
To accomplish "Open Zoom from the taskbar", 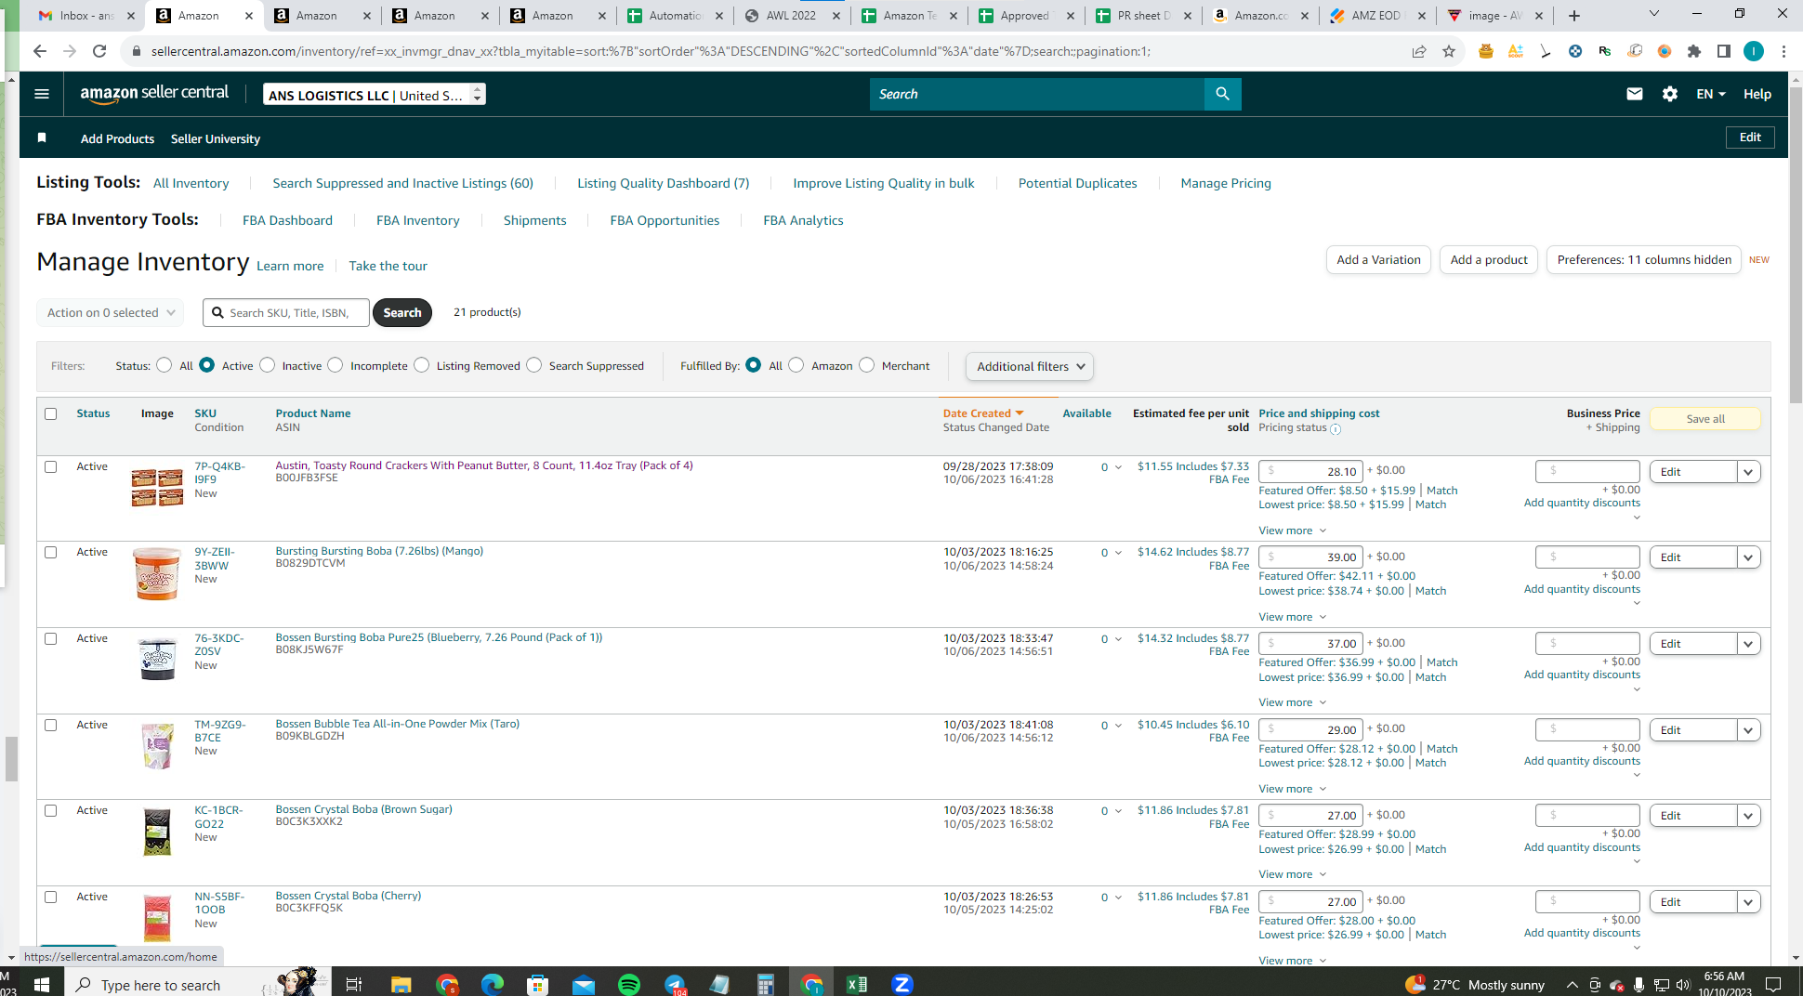I will pos(902,984).
